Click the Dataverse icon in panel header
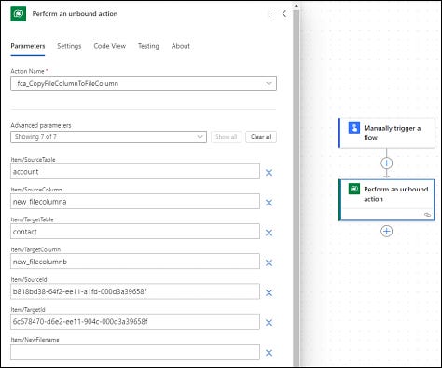Viewport: 442px width, 368px height. coord(19,14)
